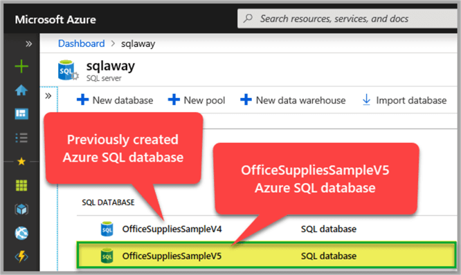Screen dimensions: 461x275
Task: Click the New database button
Action: [x=115, y=100]
